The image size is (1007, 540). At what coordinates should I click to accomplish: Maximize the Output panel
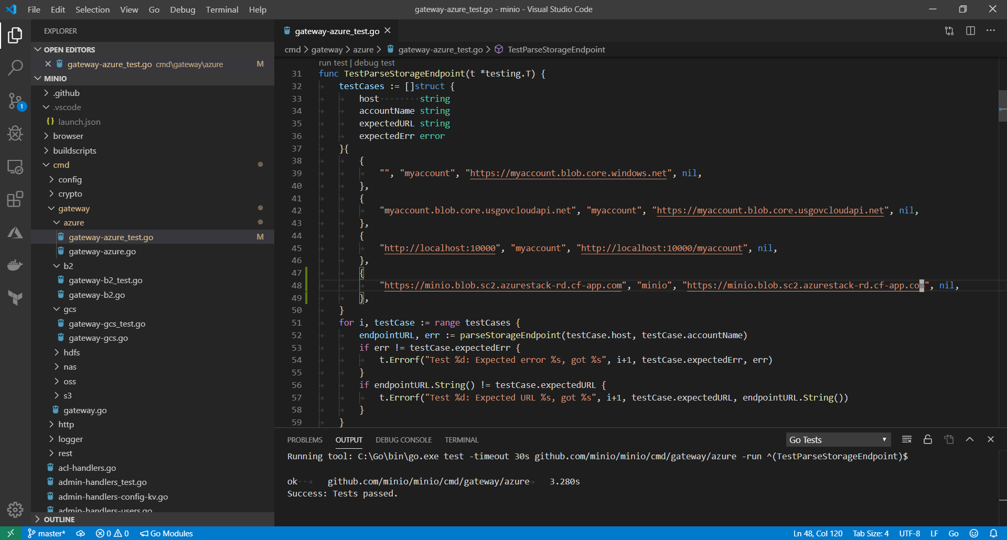(970, 439)
